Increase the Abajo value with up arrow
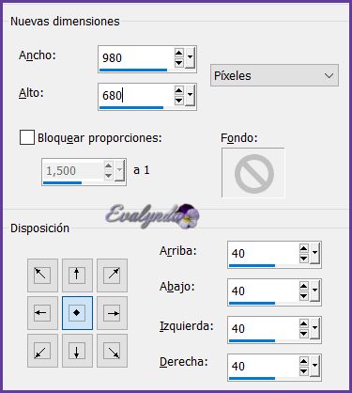Image resolution: width=352 pixels, height=393 pixels. 303,286
